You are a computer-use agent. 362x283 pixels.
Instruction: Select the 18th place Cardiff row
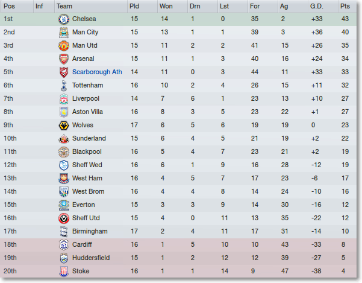tap(178, 244)
